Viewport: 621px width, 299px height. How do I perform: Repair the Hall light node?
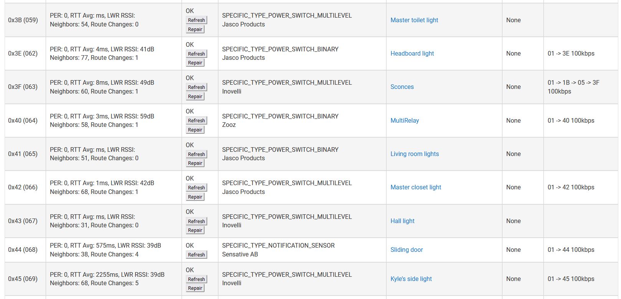[x=195, y=230]
